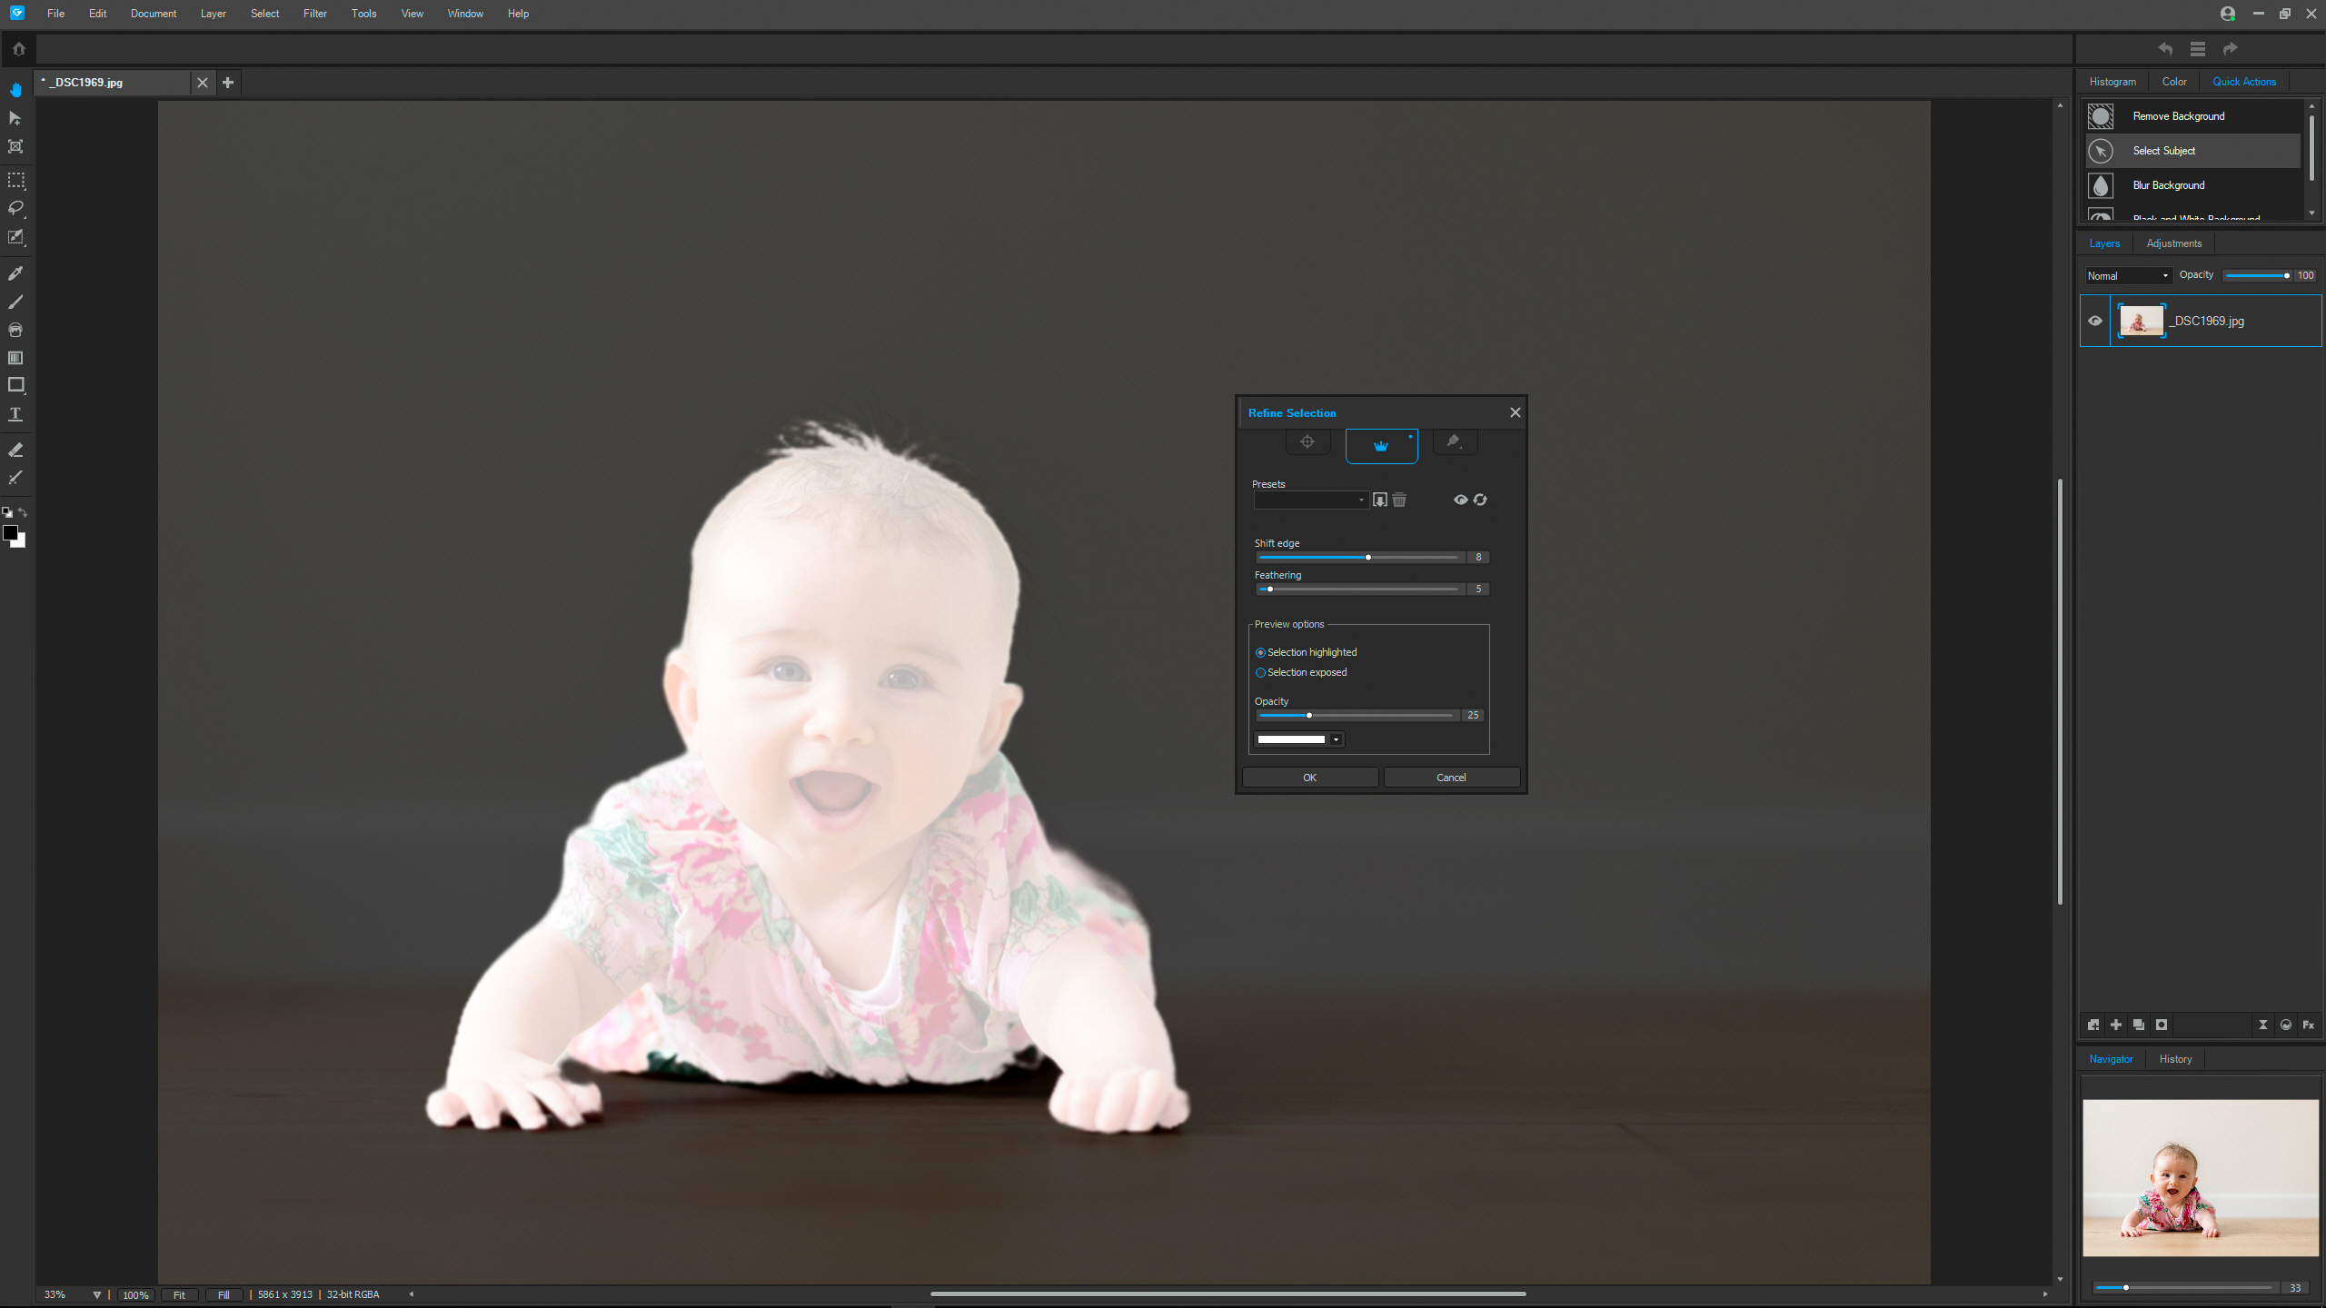
Task: Select the Paint Brush tool
Action: tap(15, 301)
